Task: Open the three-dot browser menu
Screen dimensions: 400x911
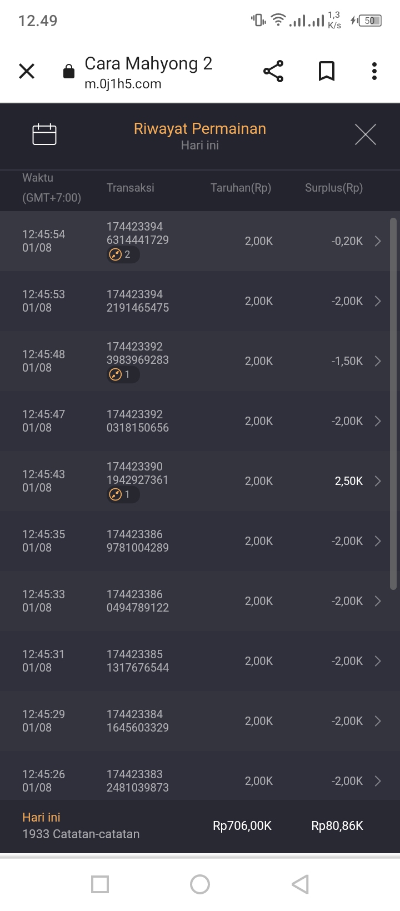Action: tap(374, 71)
